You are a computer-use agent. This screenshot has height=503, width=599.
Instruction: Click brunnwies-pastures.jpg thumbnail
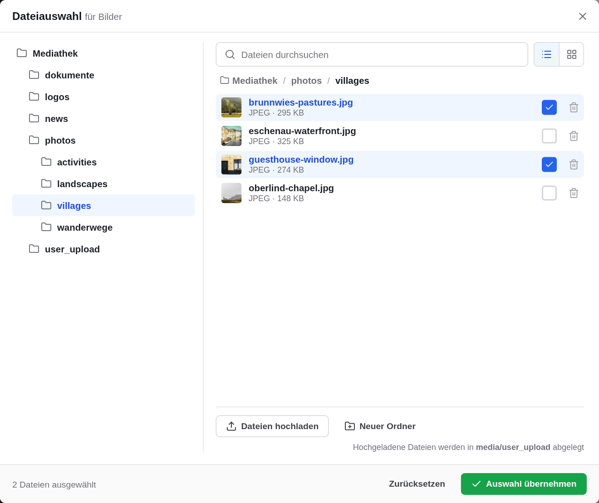[231, 107]
